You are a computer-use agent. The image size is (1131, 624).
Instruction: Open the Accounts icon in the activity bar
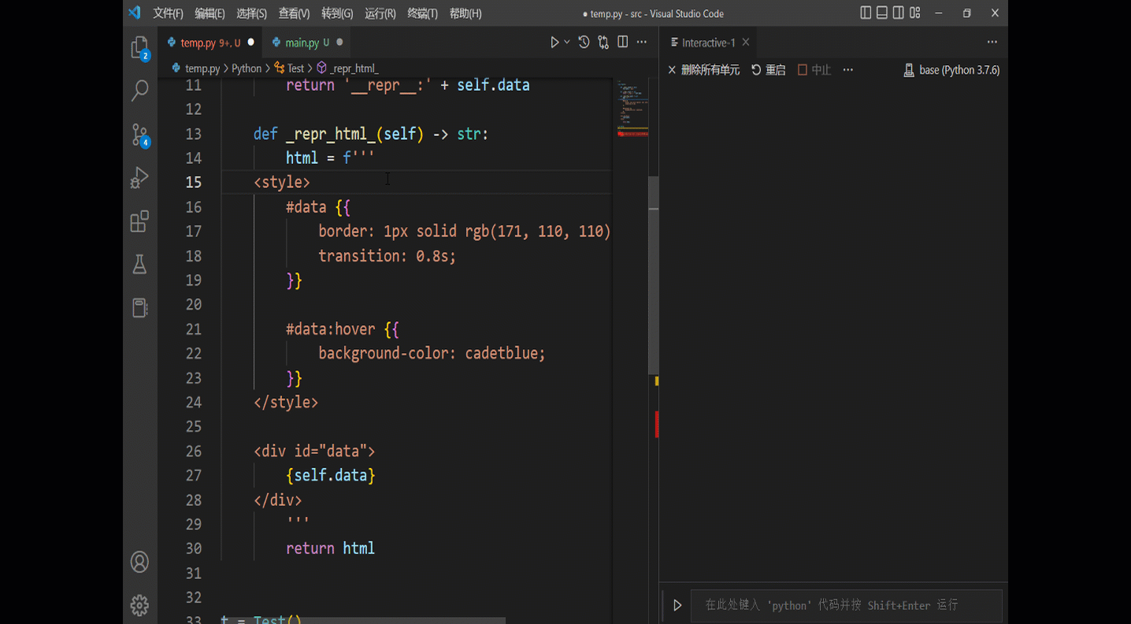point(139,562)
